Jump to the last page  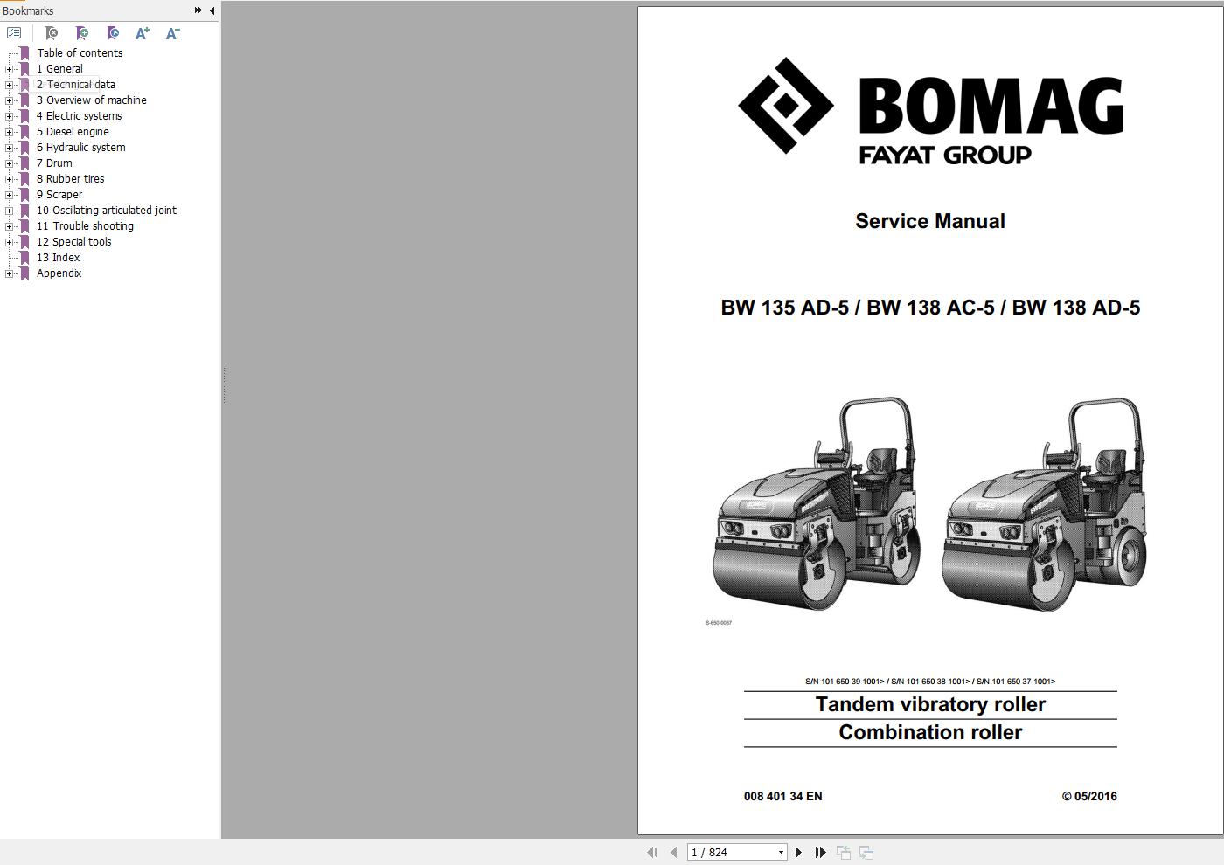pos(820,852)
